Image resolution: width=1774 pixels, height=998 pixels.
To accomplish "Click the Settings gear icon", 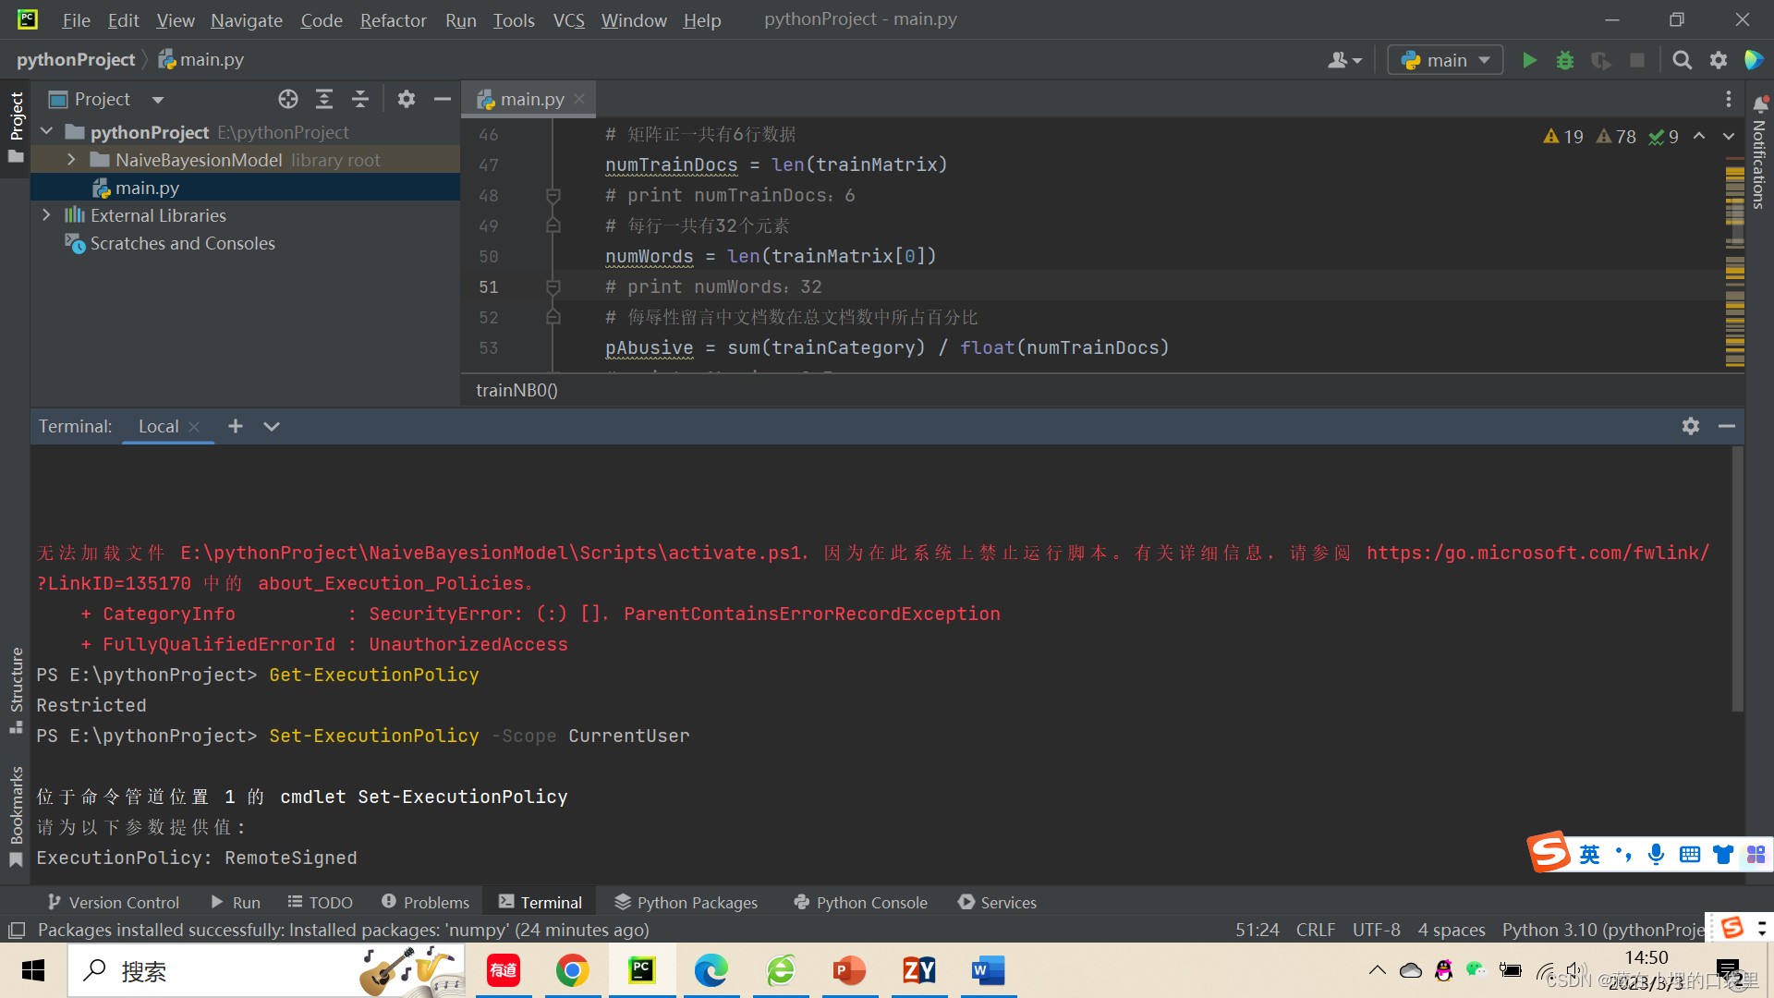I will 1719,61.
